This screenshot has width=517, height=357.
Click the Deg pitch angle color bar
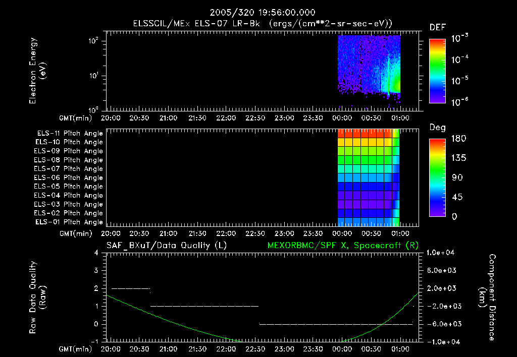437,177
